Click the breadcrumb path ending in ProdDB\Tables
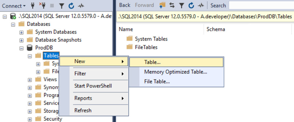 (x=205, y=17)
